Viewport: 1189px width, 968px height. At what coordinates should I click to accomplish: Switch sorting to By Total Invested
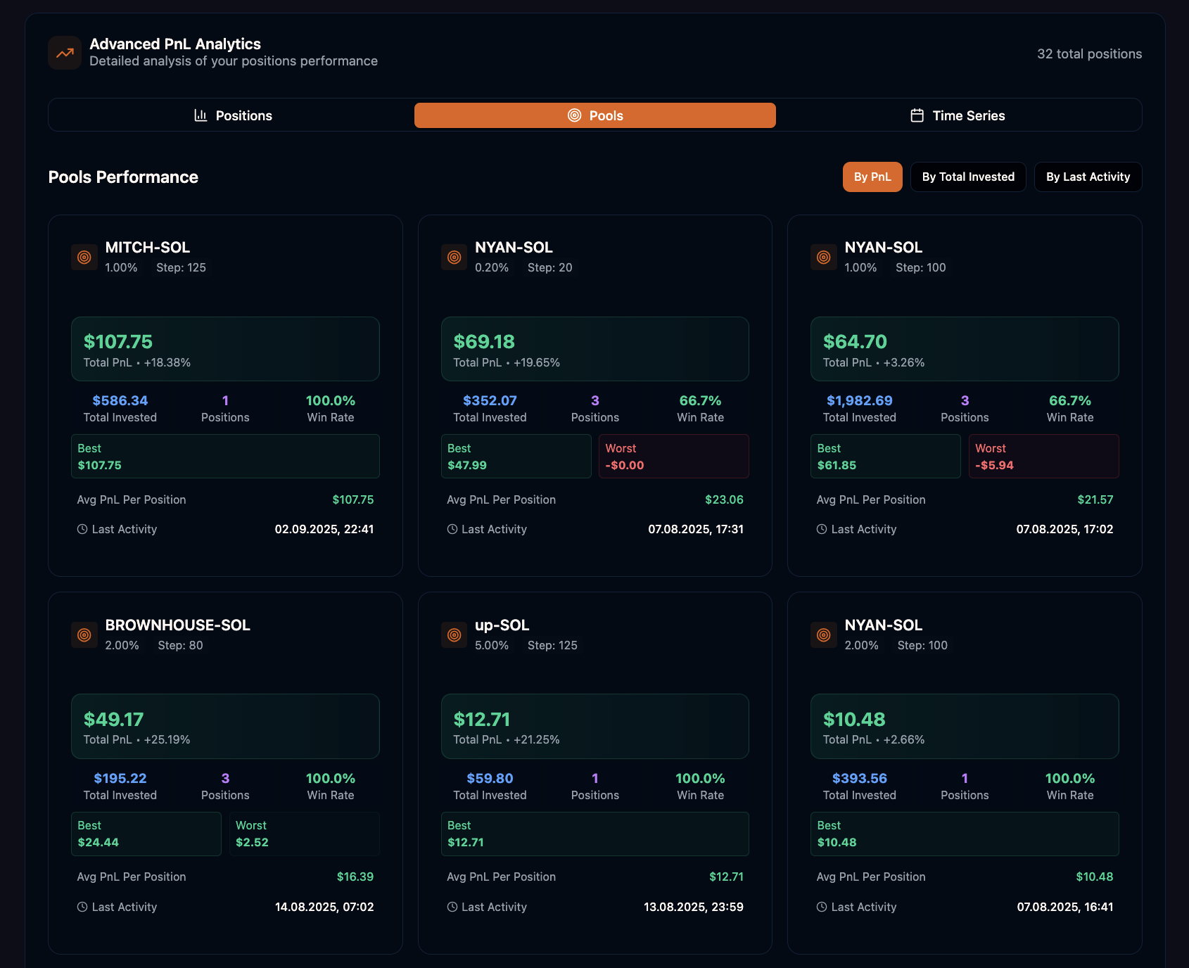(968, 177)
